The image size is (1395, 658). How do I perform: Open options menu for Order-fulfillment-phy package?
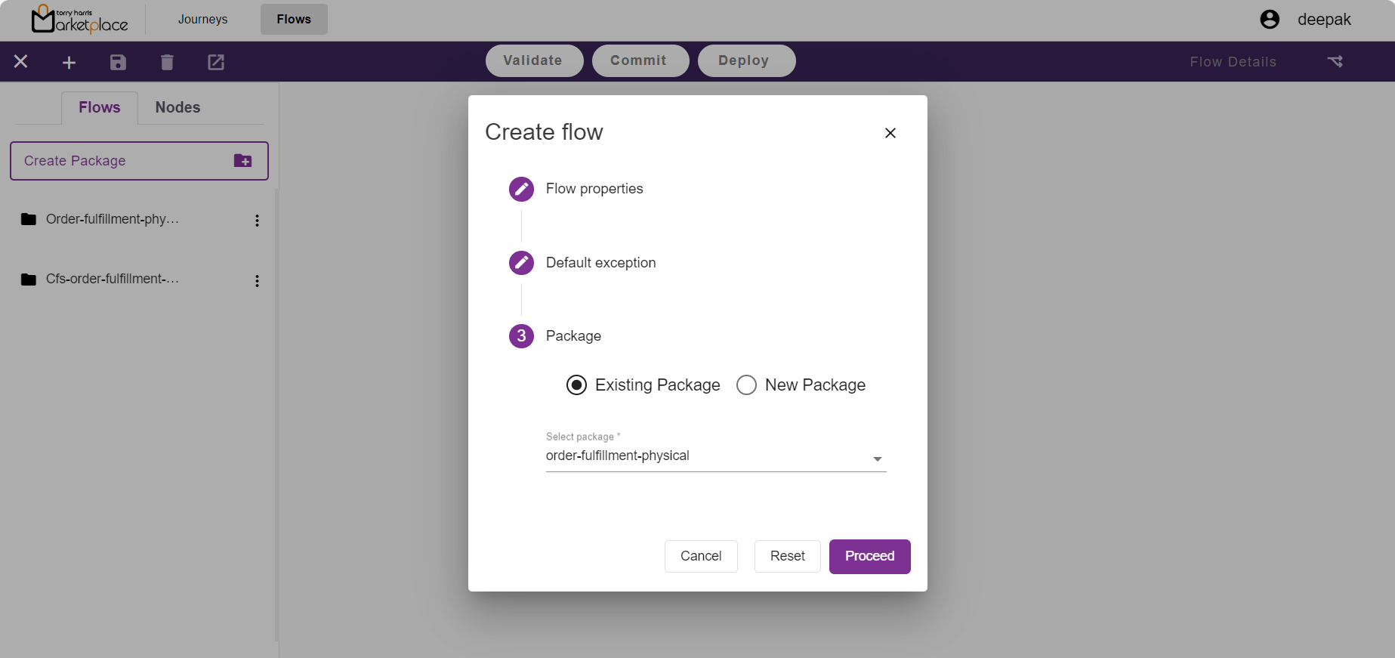pyautogui.click(x=257, y=221)
